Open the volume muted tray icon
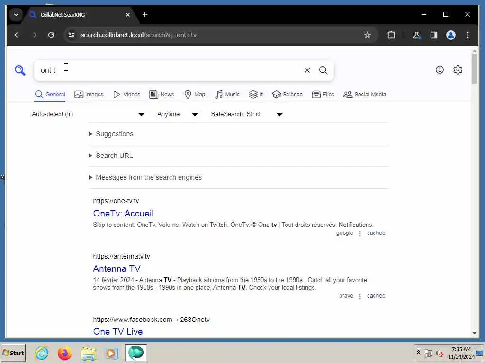This screenshot has width=485, height=363. coord(440,353)
